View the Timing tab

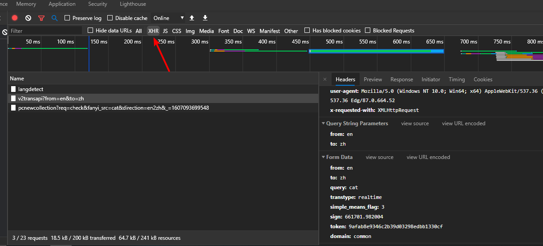pos(457,79)
